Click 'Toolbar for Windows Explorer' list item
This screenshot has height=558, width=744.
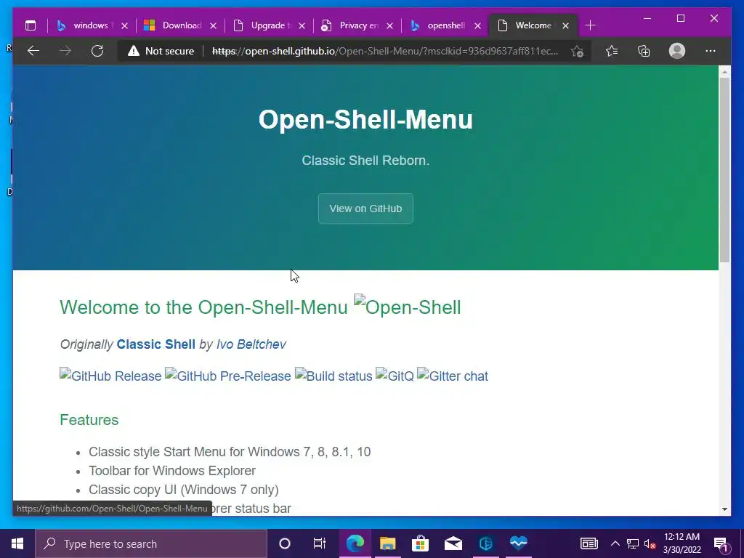pos(172,471)
